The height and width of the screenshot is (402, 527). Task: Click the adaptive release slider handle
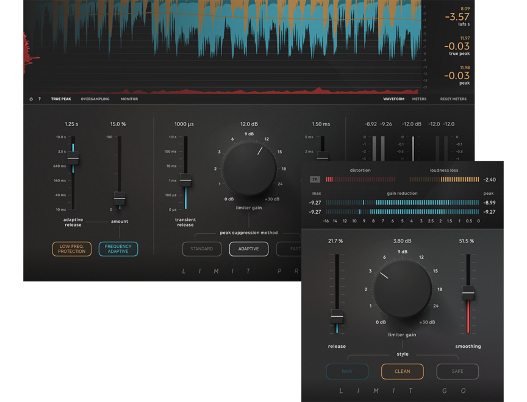coord(73,158)
